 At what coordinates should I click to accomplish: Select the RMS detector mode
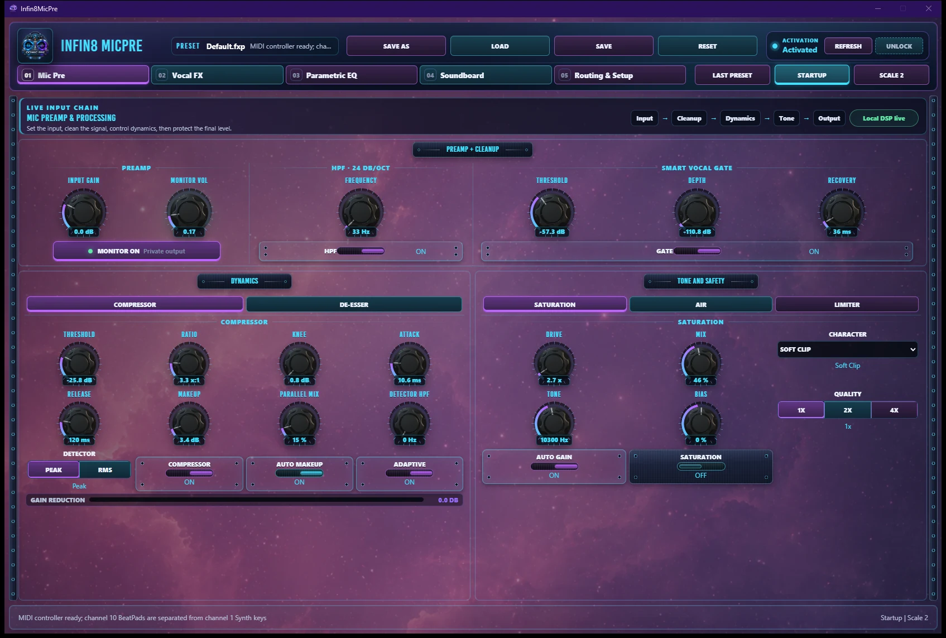pyautogui.click(x=105, y=470)
